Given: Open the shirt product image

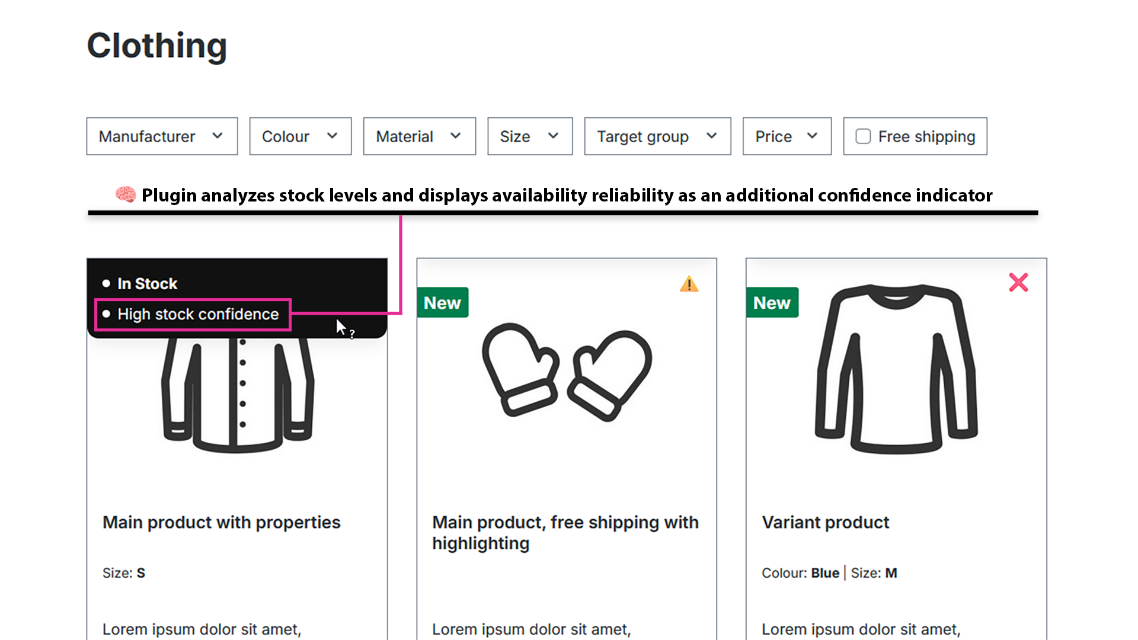Looking at the screenshot, I should click(238, 395).
